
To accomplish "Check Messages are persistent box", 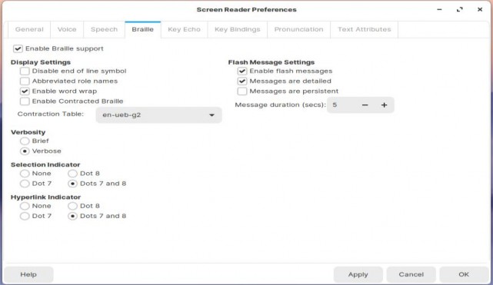I will (242, 91).
